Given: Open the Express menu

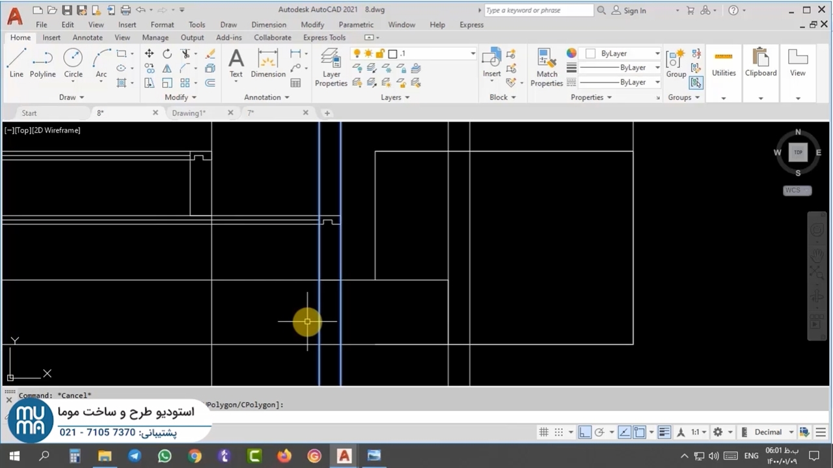Looking at the screenshot, I should tap(471, 25).
